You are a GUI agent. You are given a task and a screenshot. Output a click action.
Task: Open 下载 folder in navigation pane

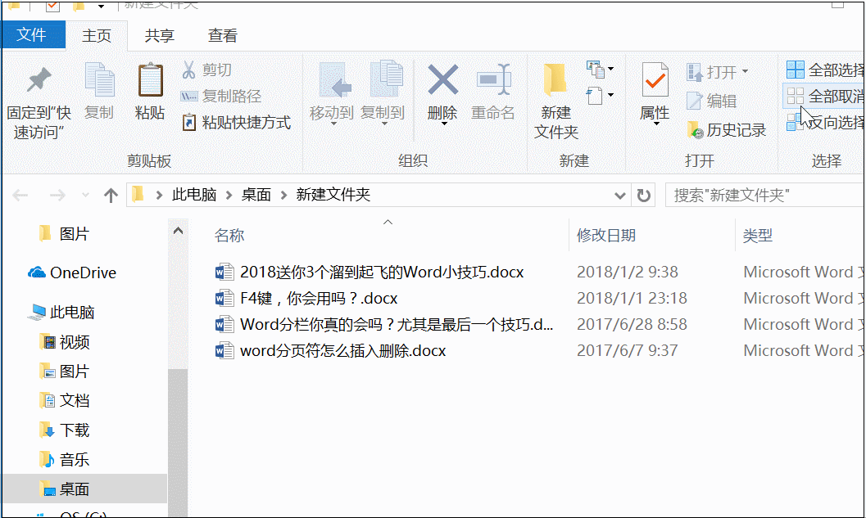[x=65, y=430]
